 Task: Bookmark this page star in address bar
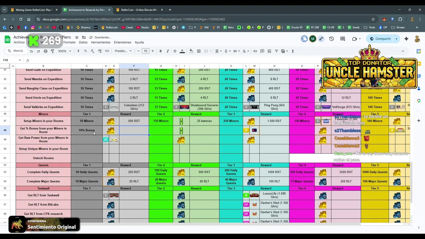(373, 19)
